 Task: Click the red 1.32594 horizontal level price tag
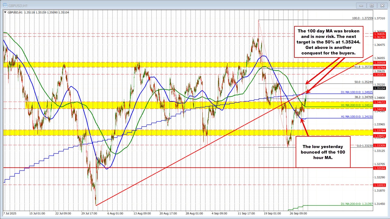(x=380, y=168)
